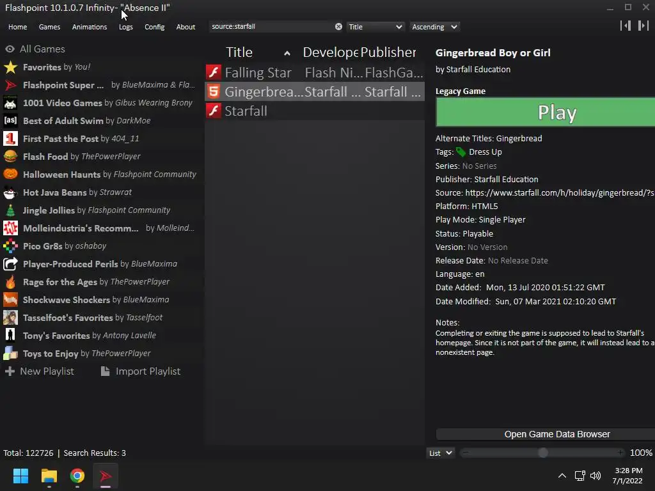
Task: Click the Molleindustria playlist icon
Action: tap(10, 228)
